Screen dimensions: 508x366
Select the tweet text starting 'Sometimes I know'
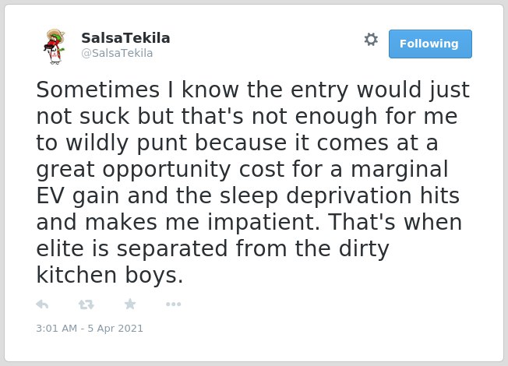pos(252,182)
